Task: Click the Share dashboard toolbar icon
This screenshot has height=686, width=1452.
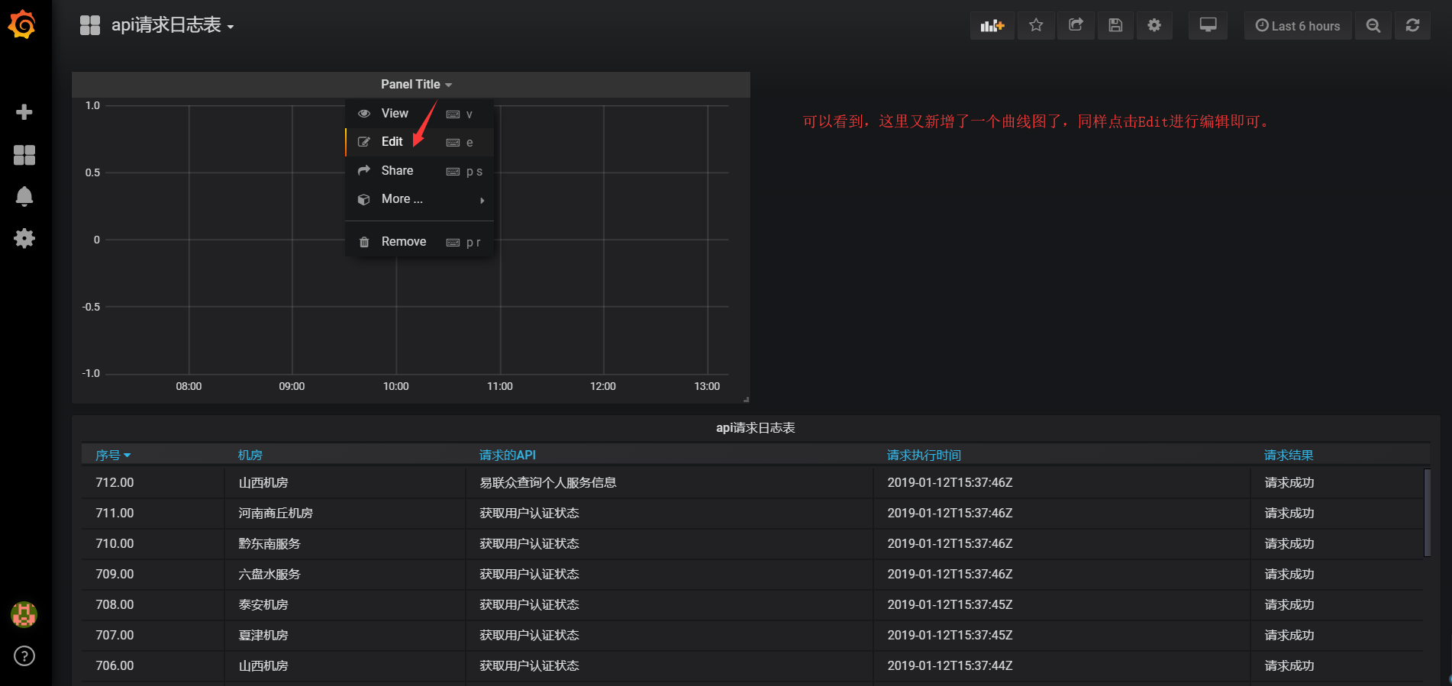Action: (1076, 25)
